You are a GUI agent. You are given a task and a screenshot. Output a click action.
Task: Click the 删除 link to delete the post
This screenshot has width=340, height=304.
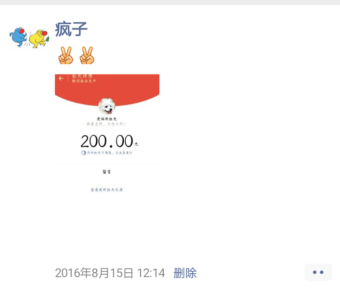click(185, 273)
